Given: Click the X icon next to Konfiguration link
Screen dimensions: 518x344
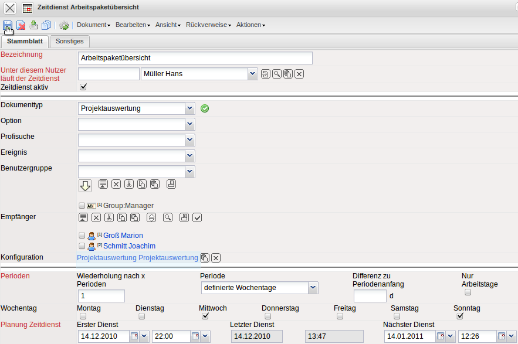Looking at the screenshot, I should click(216, 258).
